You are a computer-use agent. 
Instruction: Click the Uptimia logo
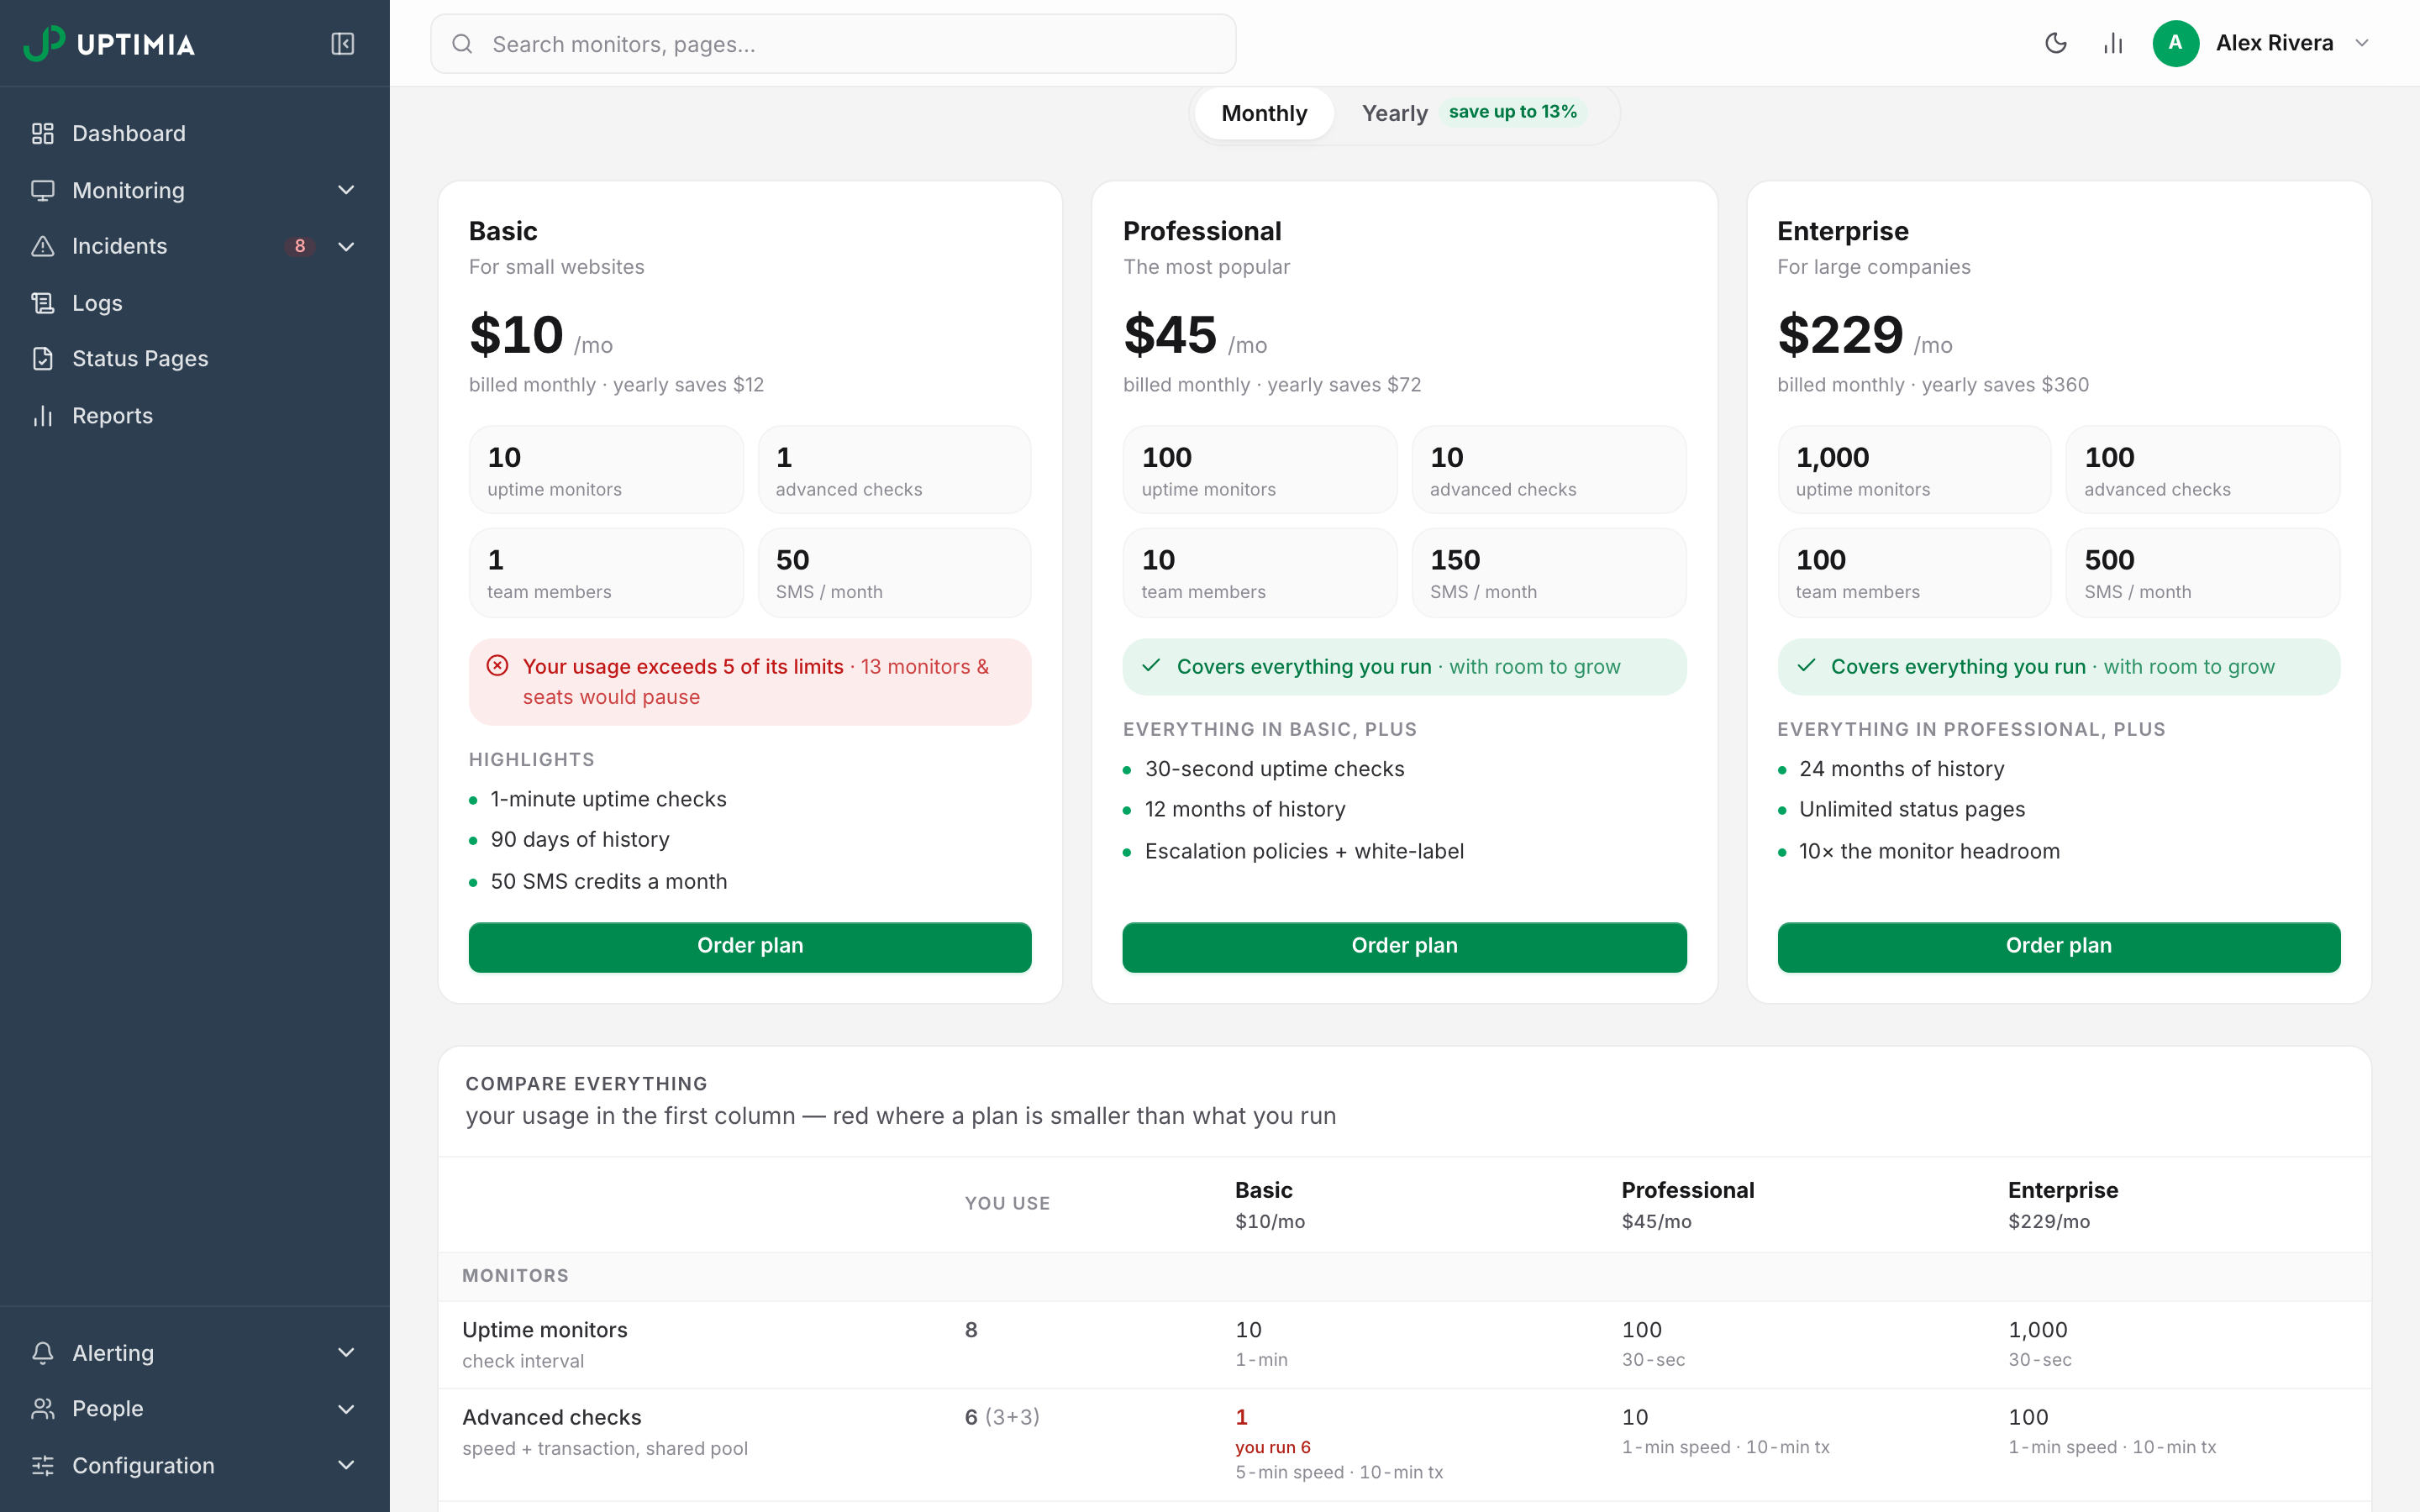(x=109, y=43)
